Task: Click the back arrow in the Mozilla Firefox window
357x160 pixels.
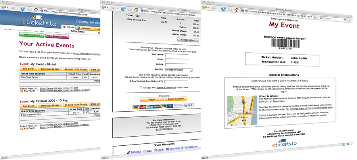Action: tap(204, 8)
